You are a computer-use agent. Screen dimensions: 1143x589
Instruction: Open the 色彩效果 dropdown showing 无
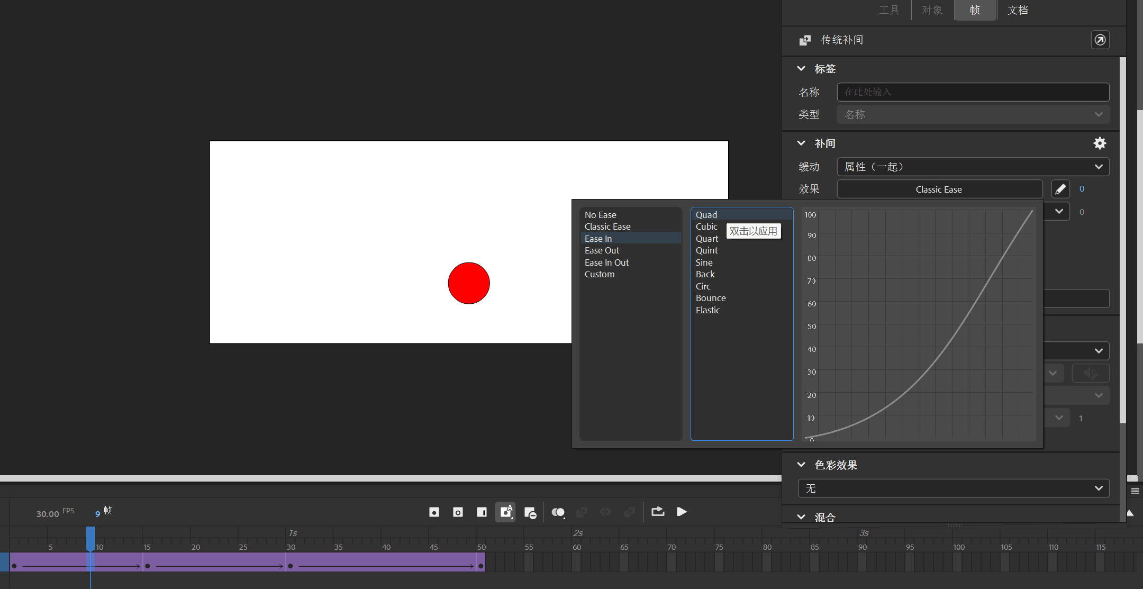click(x=953, y=488)
